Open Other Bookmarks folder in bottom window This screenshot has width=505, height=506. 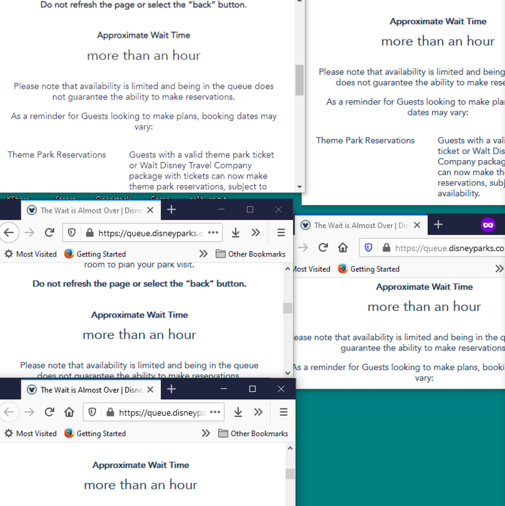253,434
